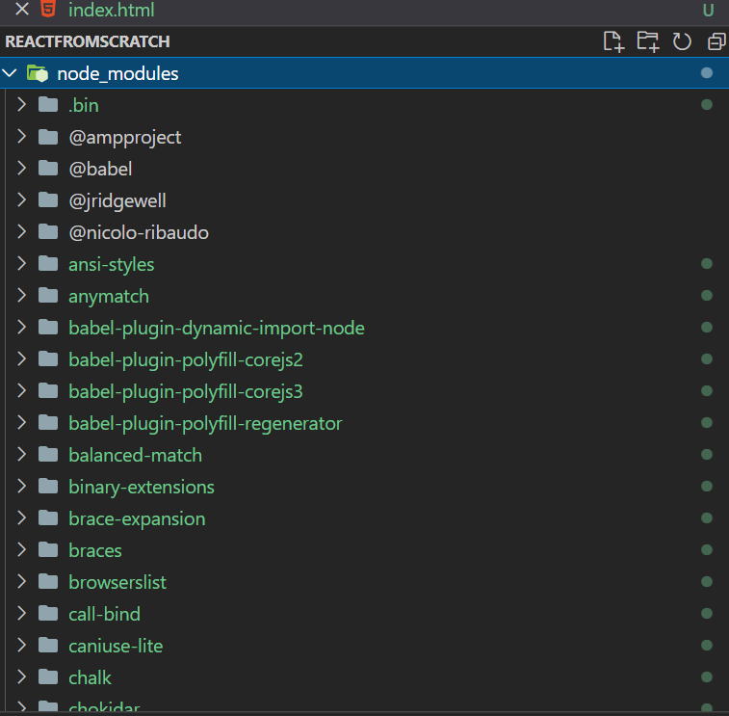729x716 pixels.
Task: Collapse all folders in Explorer
Action: pos(716,41)
